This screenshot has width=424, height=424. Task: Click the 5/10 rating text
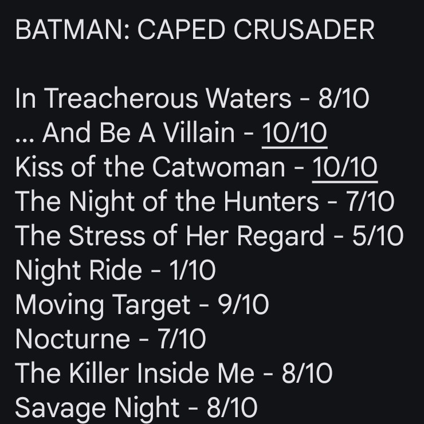click(378, 236)
